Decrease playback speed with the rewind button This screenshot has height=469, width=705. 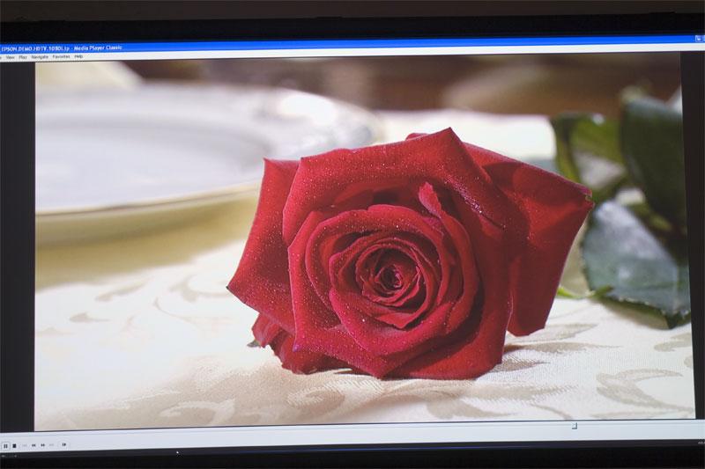(33, 445)
